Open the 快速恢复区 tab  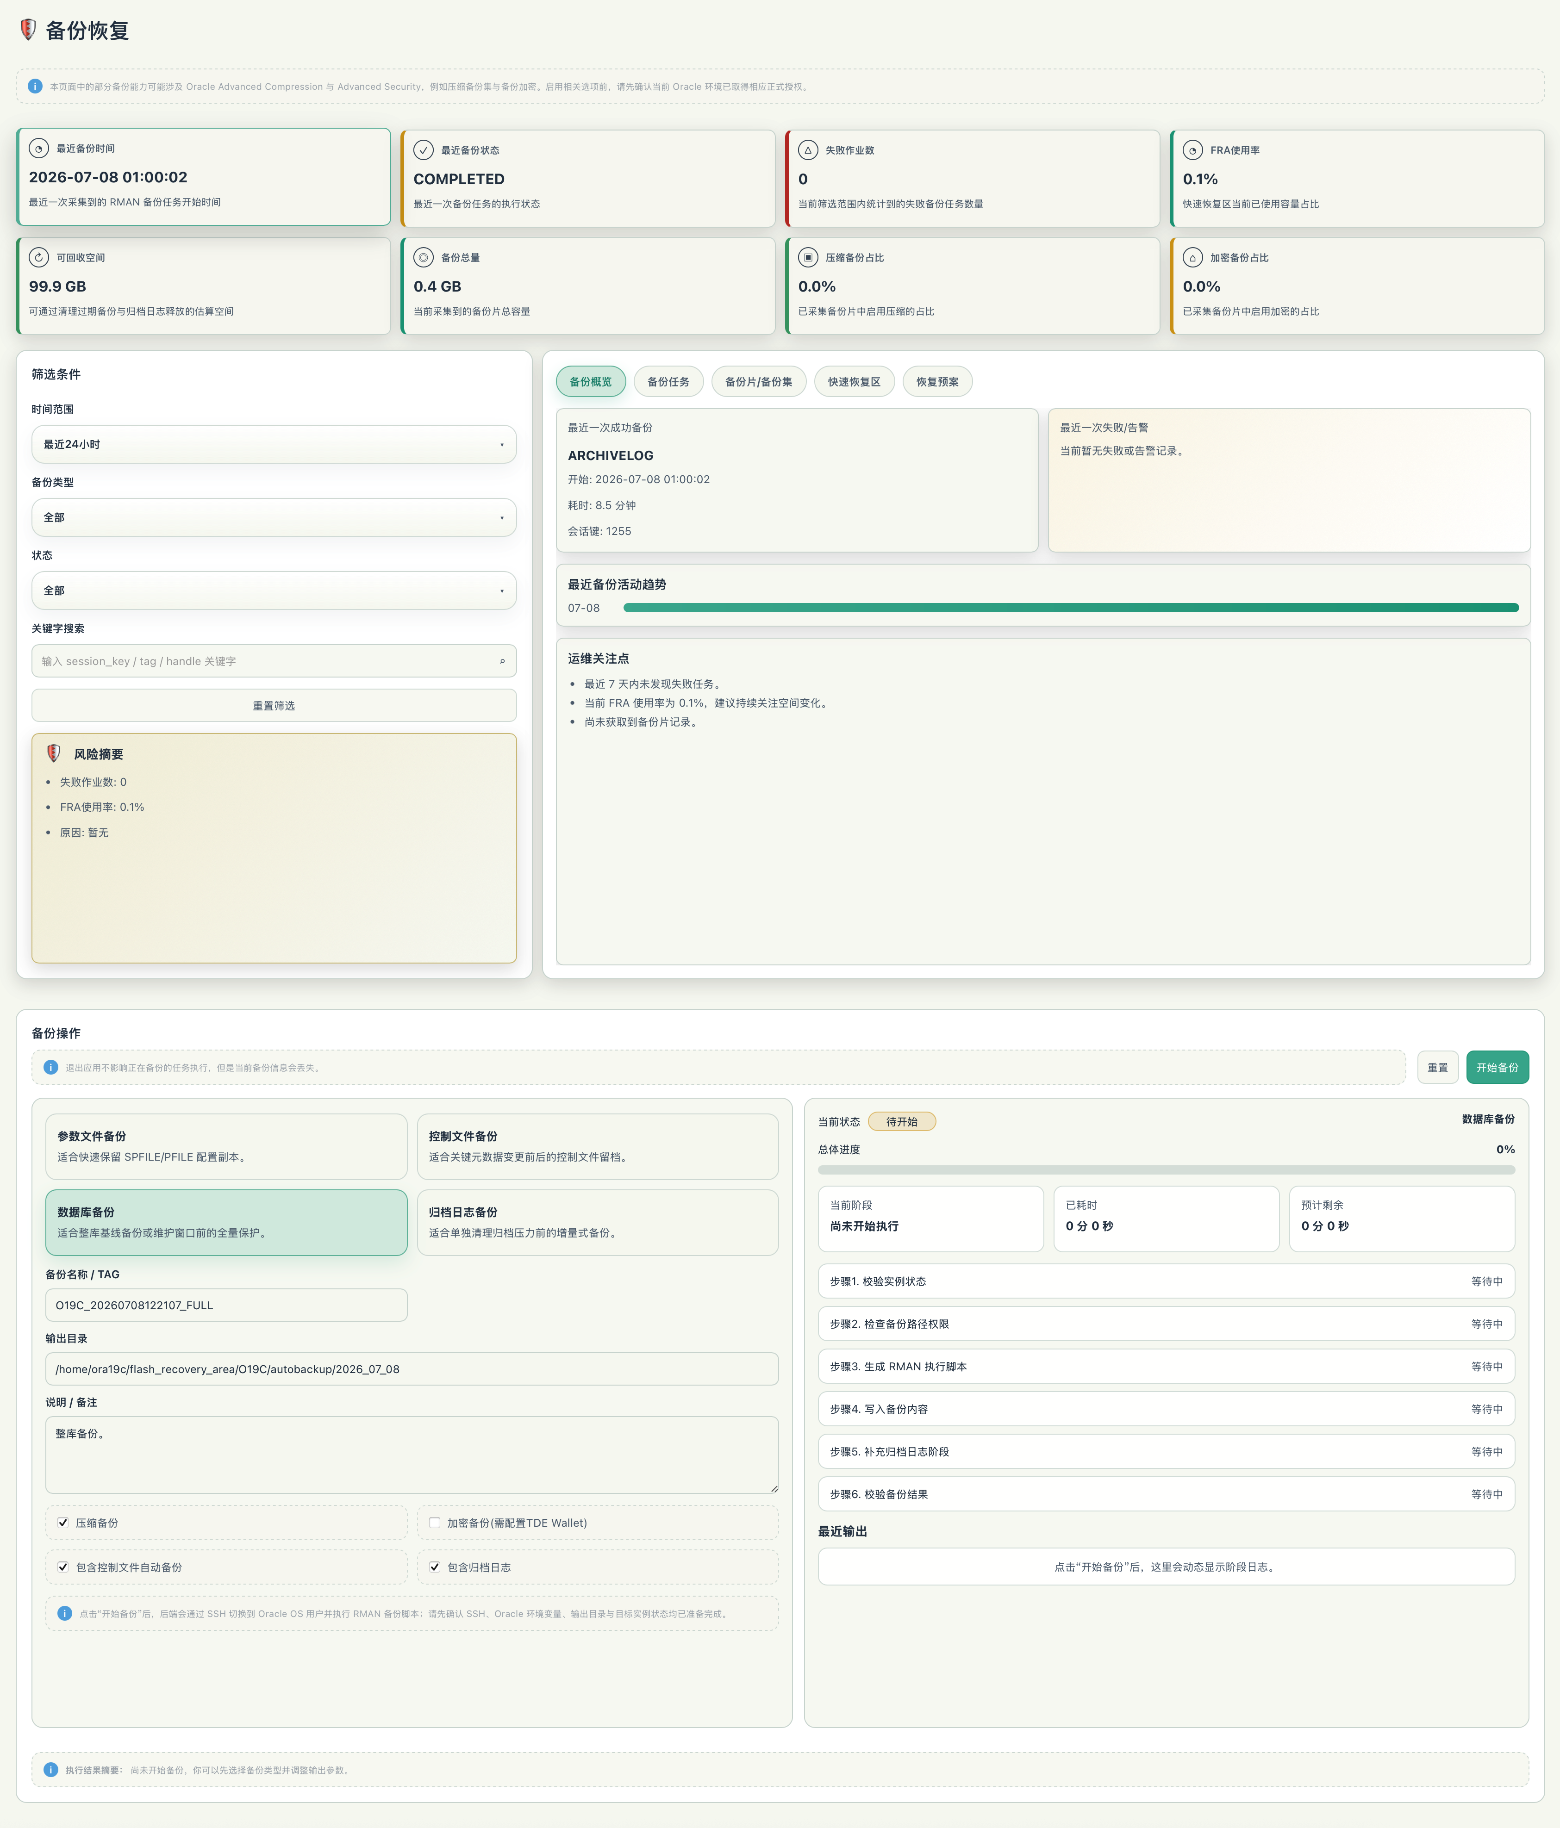point(854,382)
